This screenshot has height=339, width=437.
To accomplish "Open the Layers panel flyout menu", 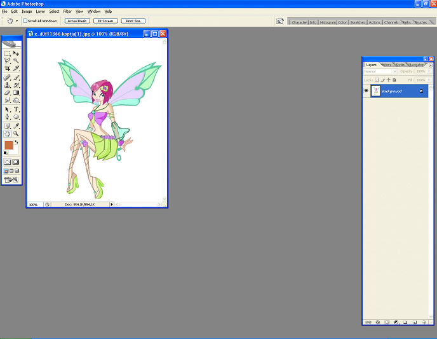I will (x=431, y=65).
